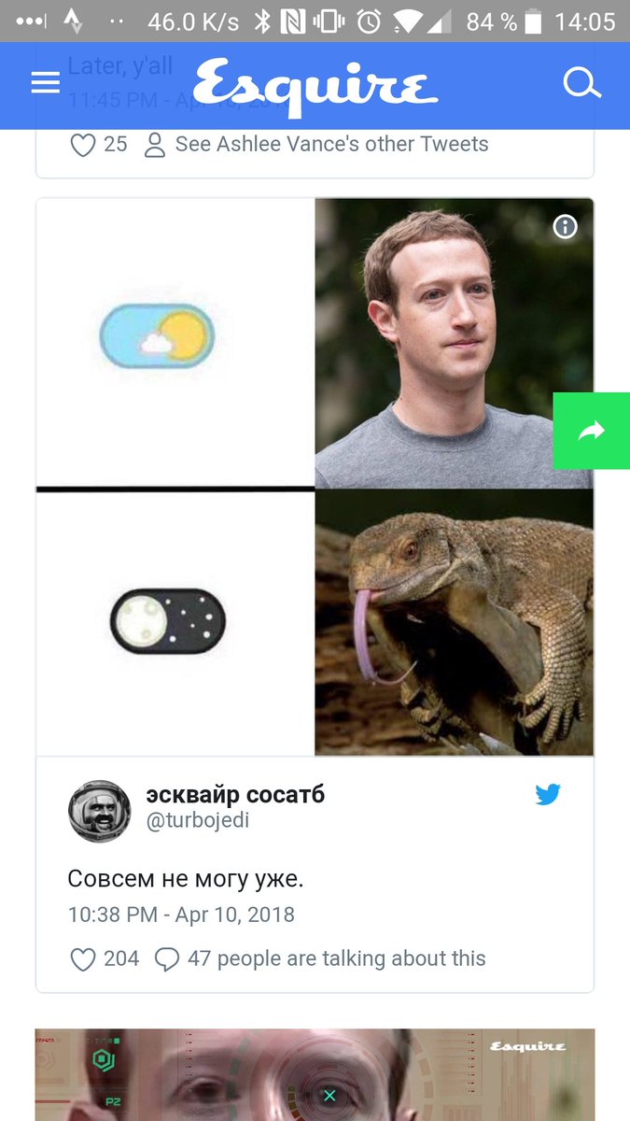Open the tweet image info icon

click(x=566, y=227)
